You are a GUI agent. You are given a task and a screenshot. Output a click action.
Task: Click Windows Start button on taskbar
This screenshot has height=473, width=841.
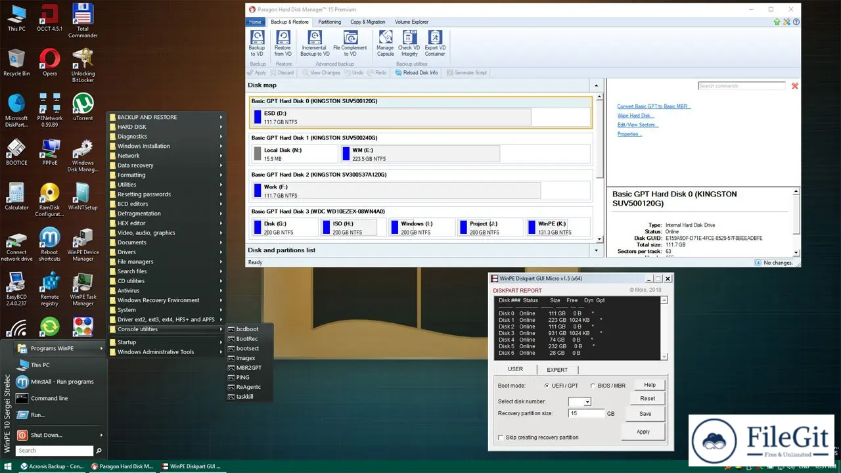pyautogui.click(x=8, y=466)
